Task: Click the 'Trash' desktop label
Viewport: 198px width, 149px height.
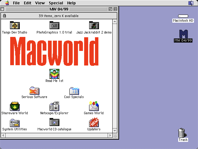Action: pos(183,140)
